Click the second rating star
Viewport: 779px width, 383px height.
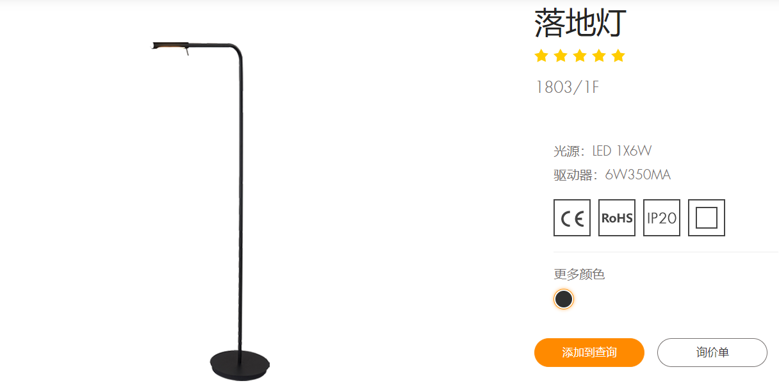(x=561, y=56)
